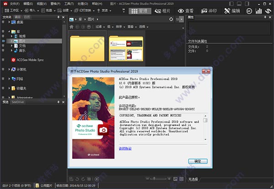Toggle the easy-select marker beside 视频
This screenshot has width=274, height=189.
3,36
